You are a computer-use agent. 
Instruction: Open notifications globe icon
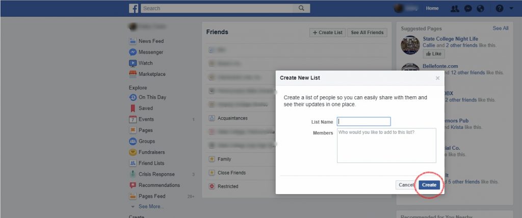(480, 9)
